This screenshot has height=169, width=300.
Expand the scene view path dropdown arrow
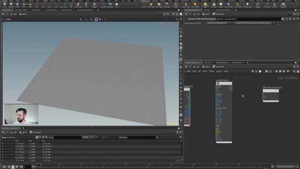tap(160, 14)
